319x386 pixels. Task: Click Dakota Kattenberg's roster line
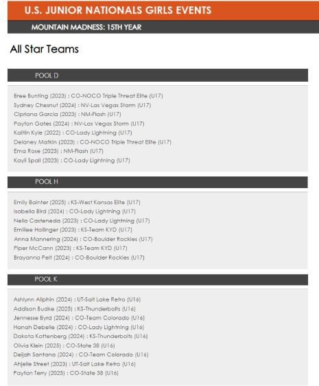80,337
